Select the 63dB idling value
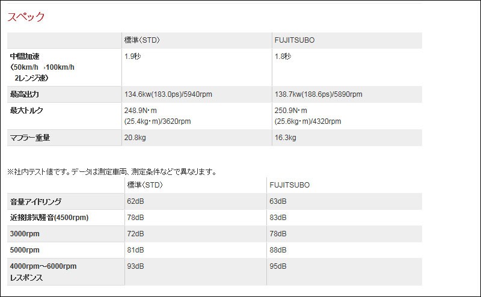Screen dimensions: 481x297 click(x=278, y=201)
